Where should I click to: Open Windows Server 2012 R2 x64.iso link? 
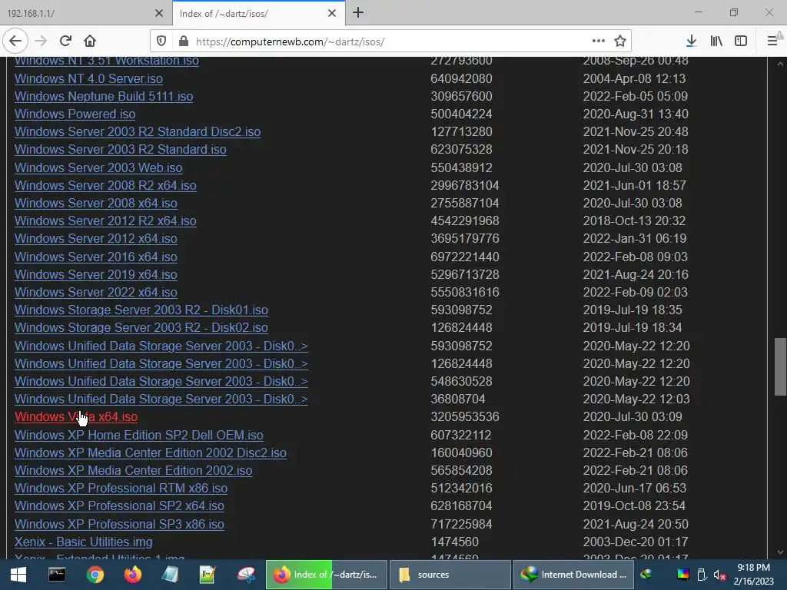(105, 220)
